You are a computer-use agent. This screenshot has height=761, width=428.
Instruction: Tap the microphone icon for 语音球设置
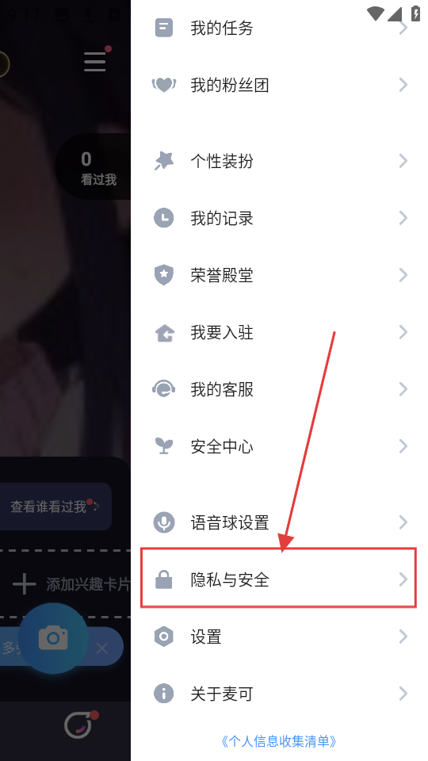(x=163, y=522)
